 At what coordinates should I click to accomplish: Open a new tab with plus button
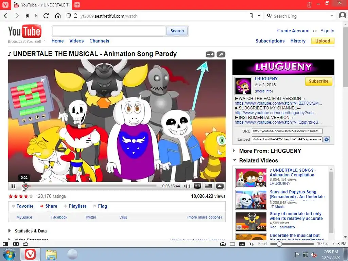click(x=77, y=5)
